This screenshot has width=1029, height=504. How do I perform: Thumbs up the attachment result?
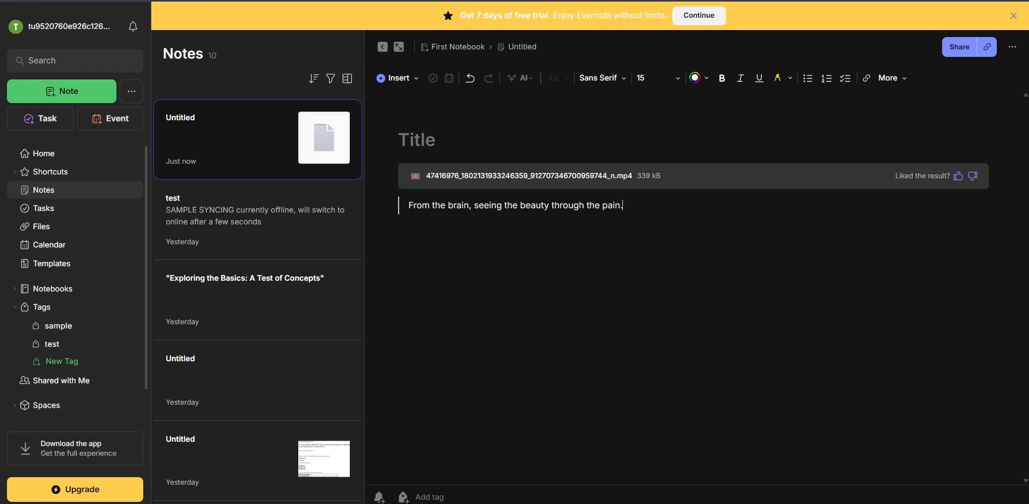958,176
